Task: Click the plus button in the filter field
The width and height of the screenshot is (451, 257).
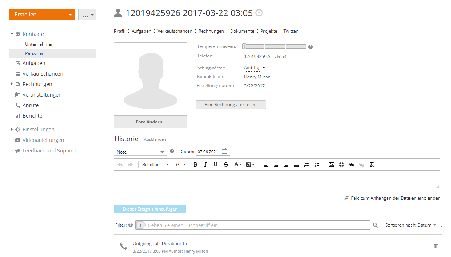Action: click(140, 225)
